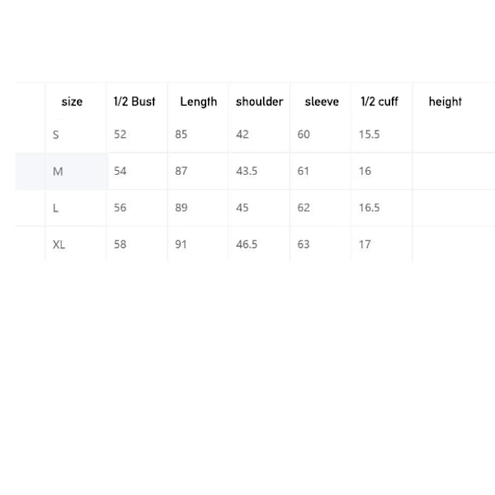Click length value 91 in XL row
The image size is (495, 495).
tap(181, 244)
